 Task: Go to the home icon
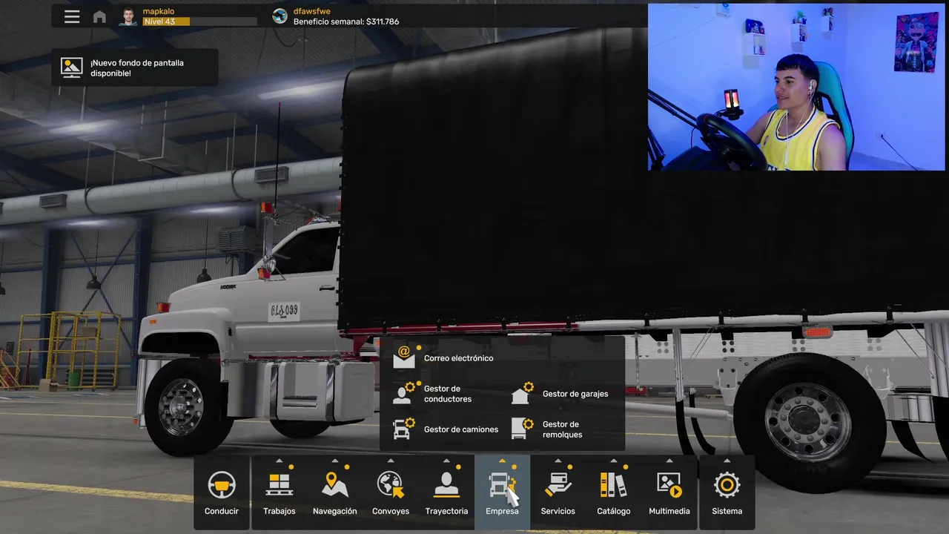click(99, 16)
